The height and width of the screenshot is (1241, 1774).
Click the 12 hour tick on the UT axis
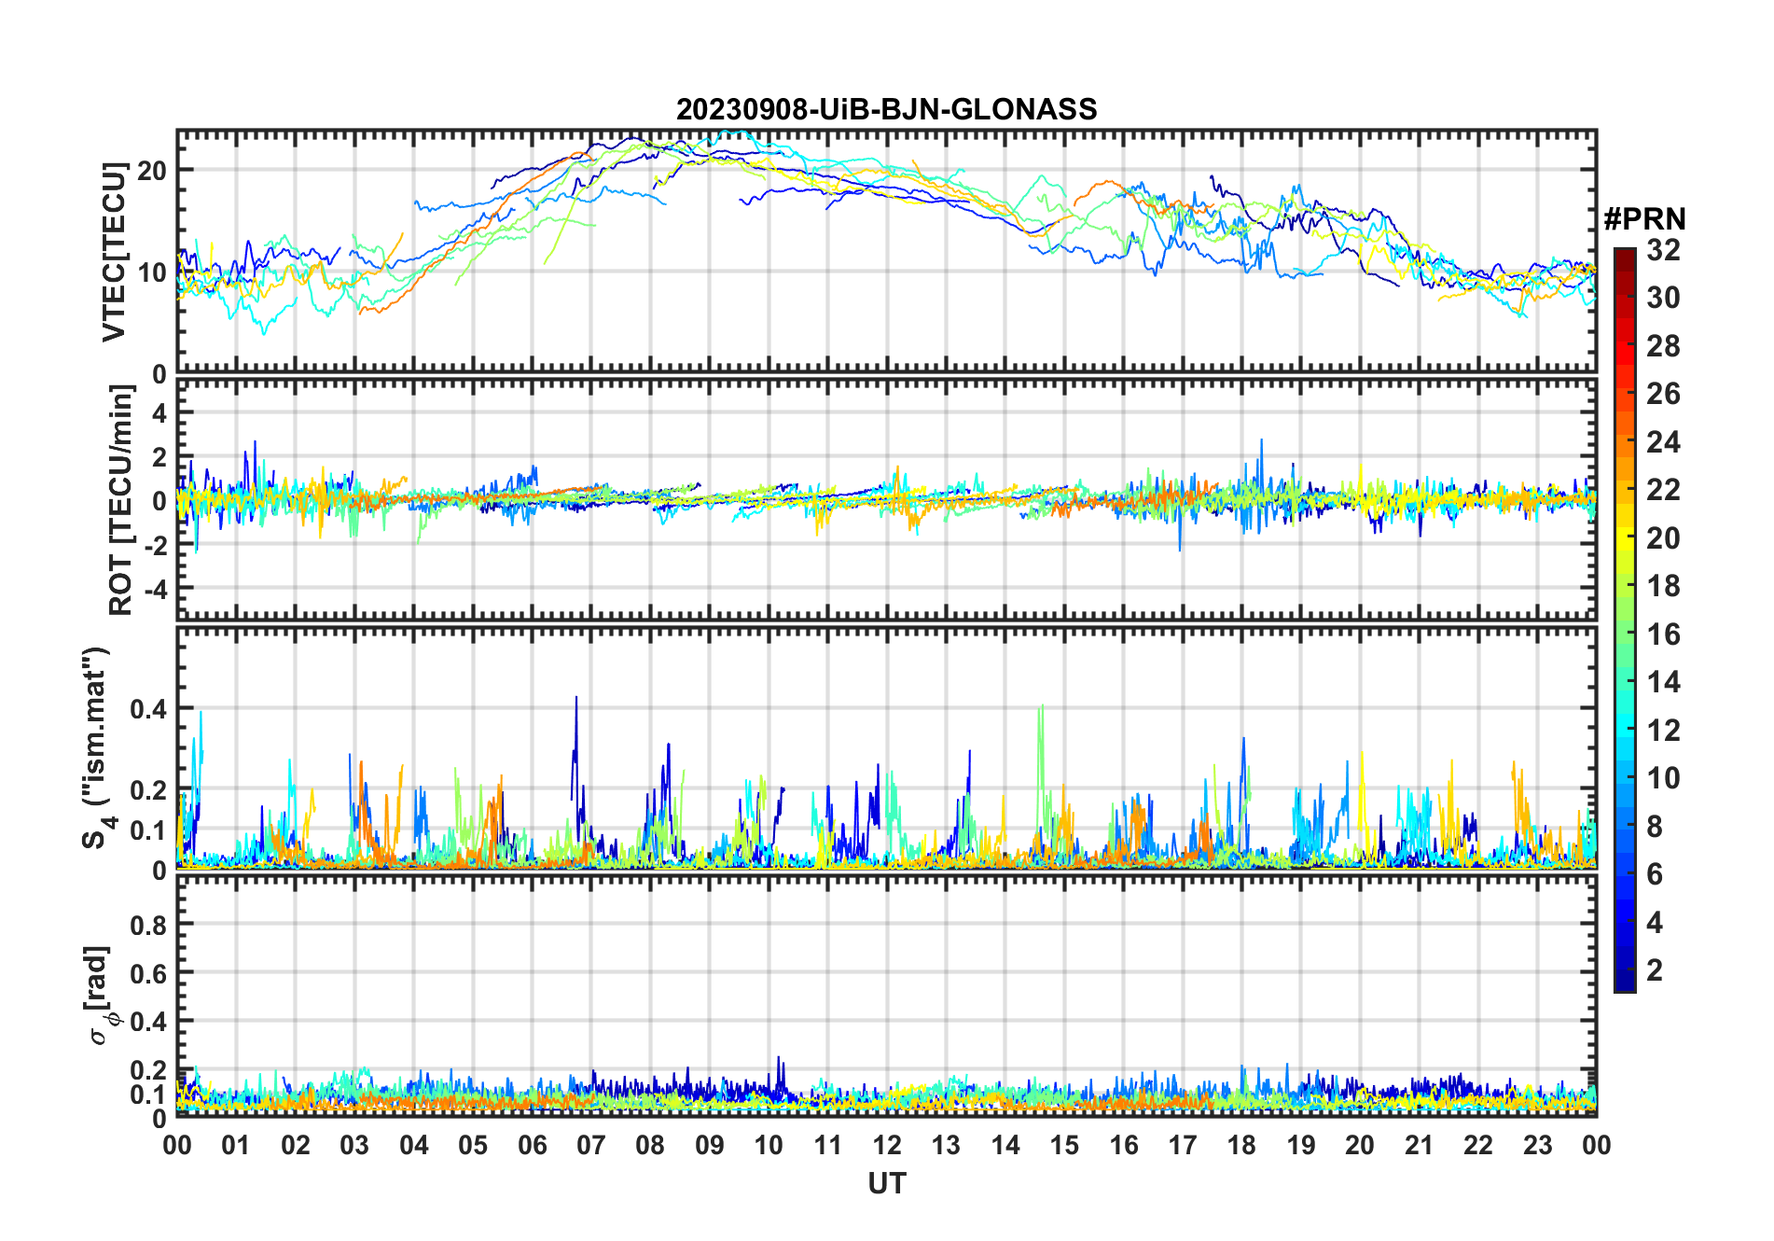pyautogui.click(x=886, y=1145)
